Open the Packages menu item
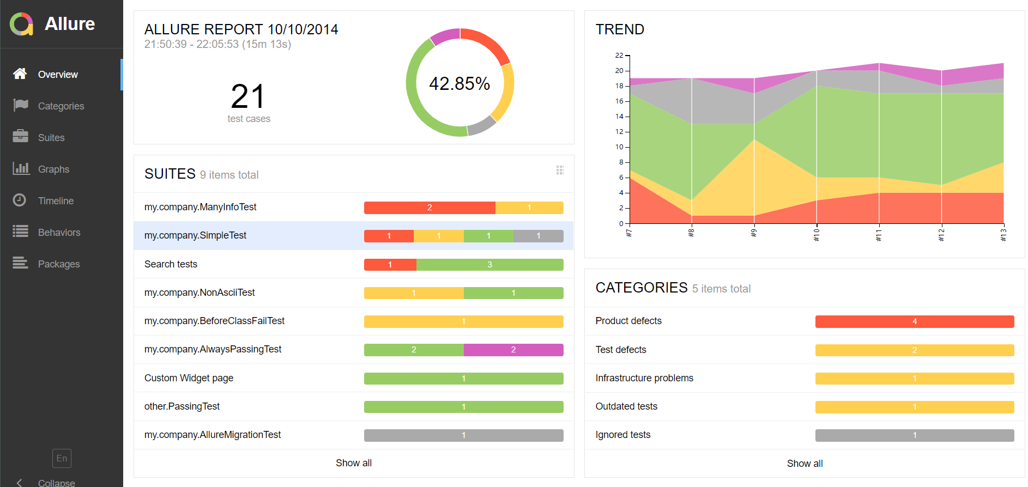Image resolution: width=1028 pixels, height=487 pixels. [62, 264]
